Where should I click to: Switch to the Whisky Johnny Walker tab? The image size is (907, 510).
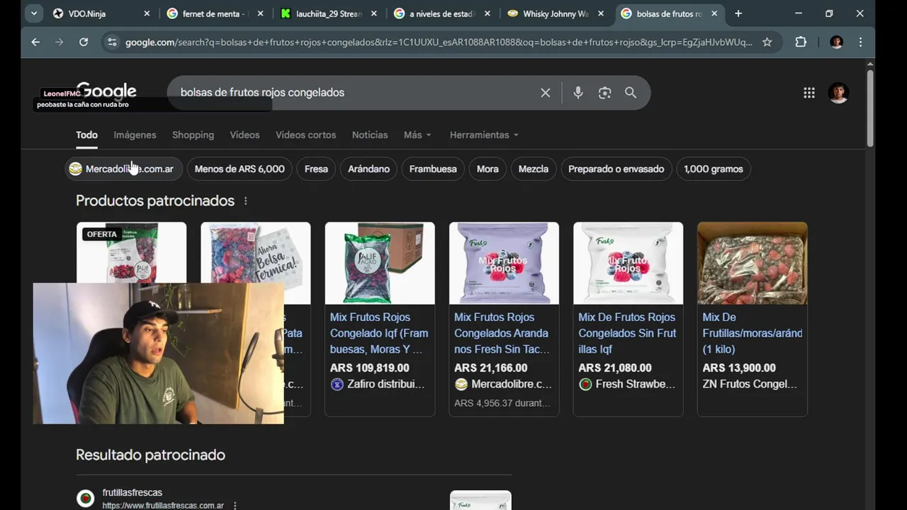pyautogui.click(x=555, y=13)
